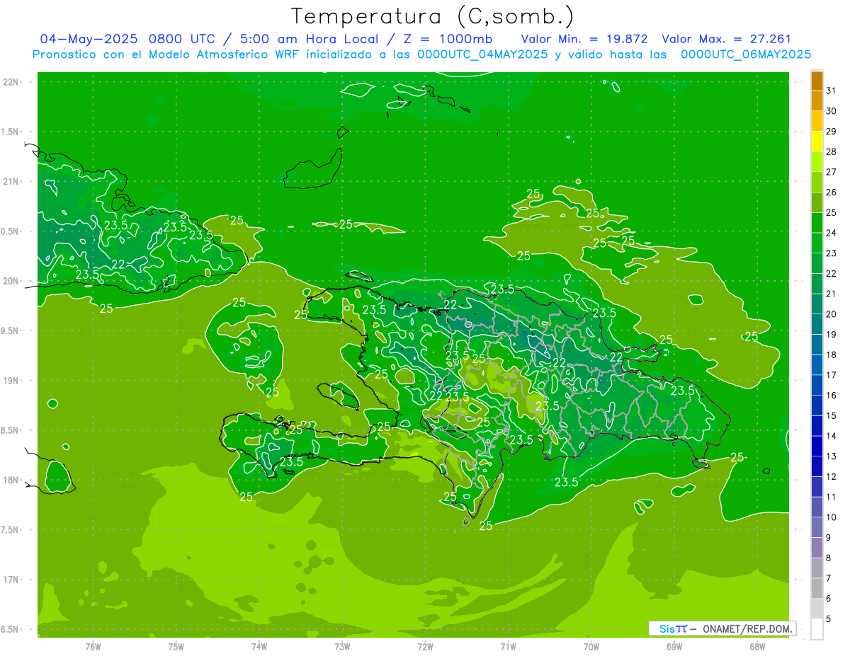Click the legend value "9"

(x=829, y=538)
